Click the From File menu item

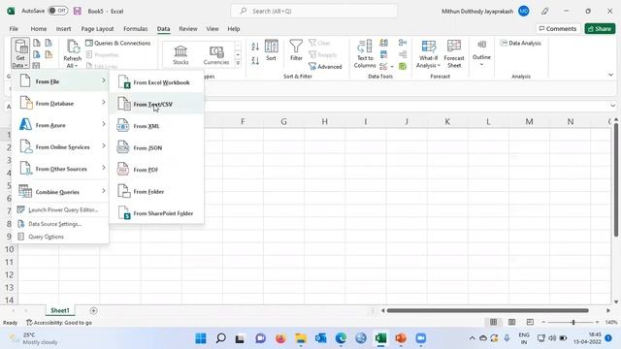[60, 81]
